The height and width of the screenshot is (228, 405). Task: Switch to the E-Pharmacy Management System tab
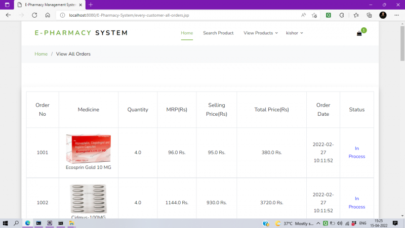[49, 5]
